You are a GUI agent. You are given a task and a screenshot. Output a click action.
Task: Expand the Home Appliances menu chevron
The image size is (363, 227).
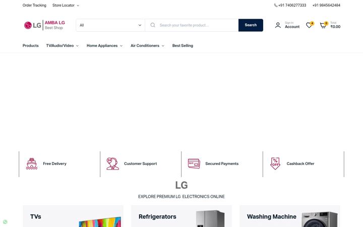pos(122,46)
